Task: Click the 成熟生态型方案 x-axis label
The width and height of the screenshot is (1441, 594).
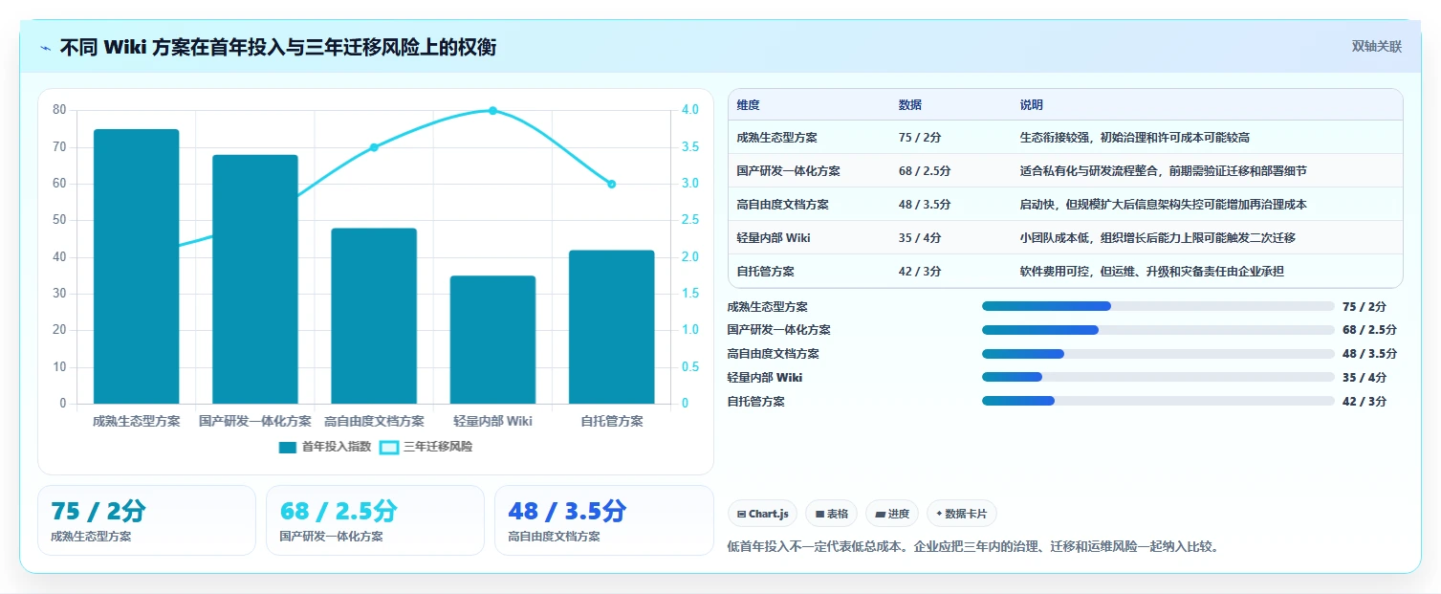Action: coord(136,421)
